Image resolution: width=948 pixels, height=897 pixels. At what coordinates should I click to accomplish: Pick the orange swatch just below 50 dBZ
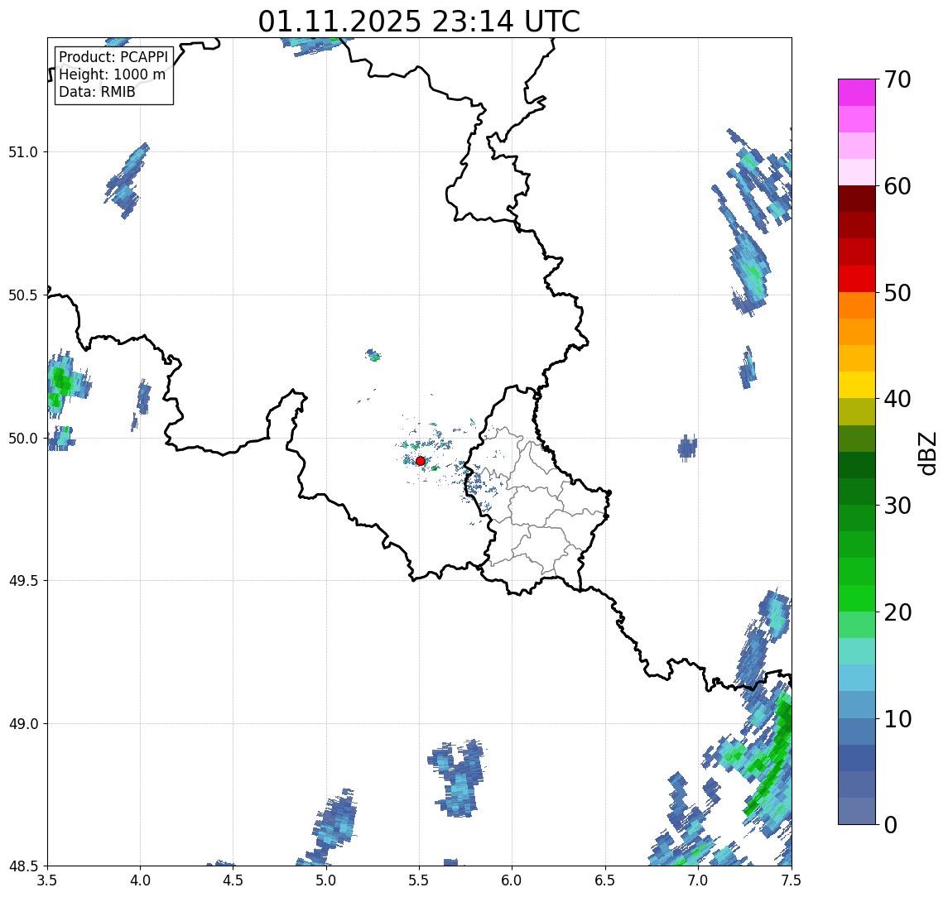tap(857, 305)
